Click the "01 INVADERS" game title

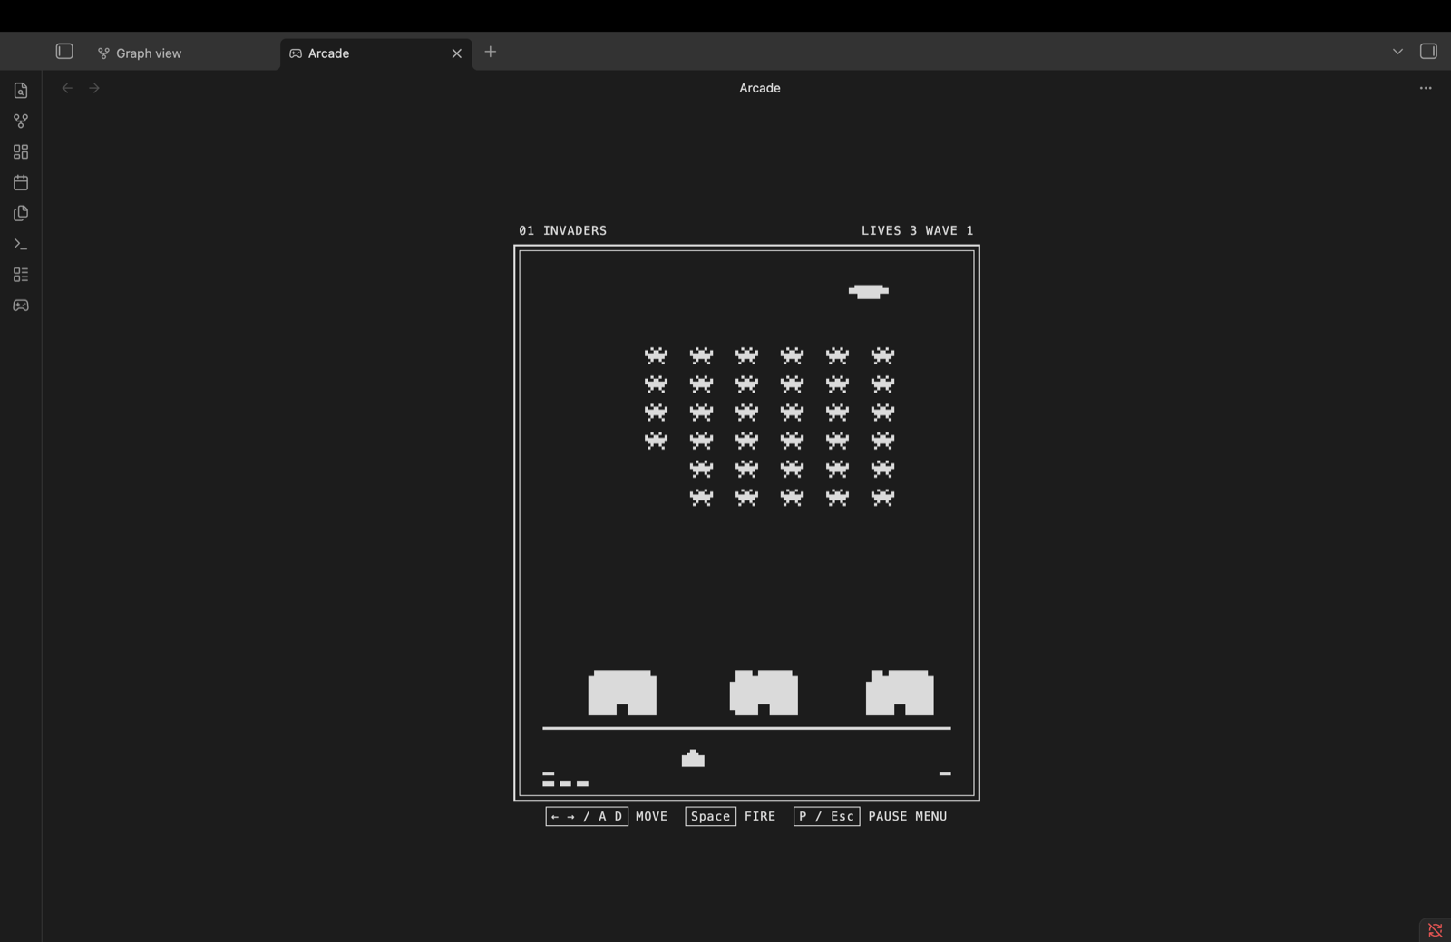point(563,230)
